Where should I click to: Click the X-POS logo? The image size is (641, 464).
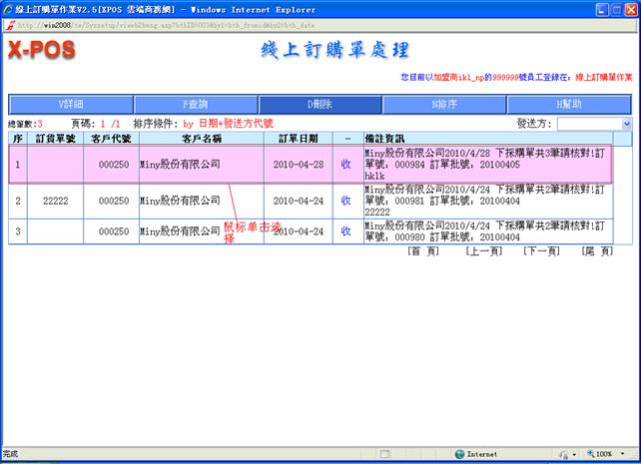42,51
